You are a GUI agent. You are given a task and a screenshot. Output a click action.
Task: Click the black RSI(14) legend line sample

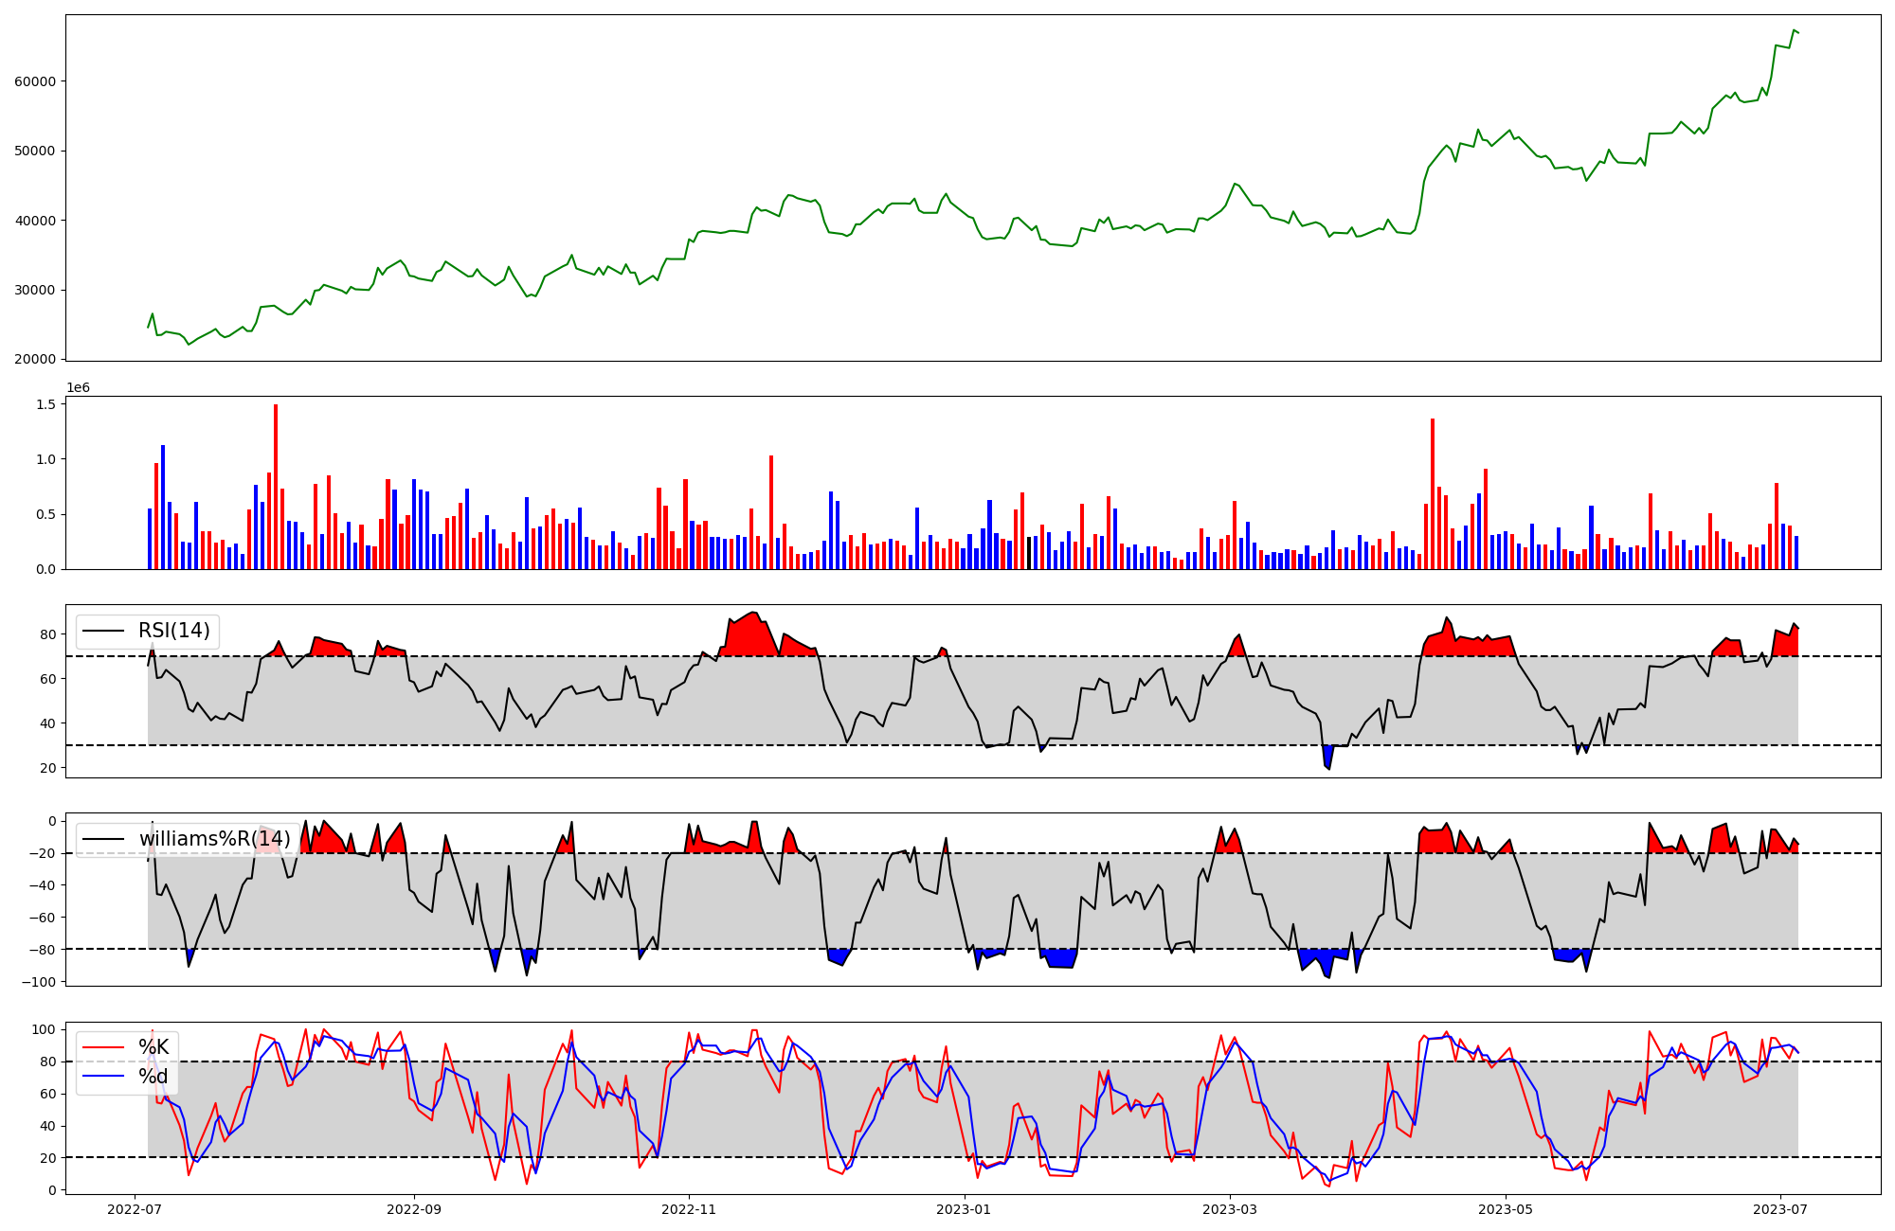click(104, 631)
